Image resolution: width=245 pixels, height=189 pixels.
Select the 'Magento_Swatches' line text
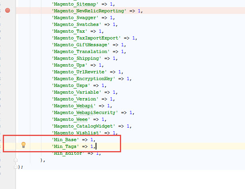(x=76, y=24)
